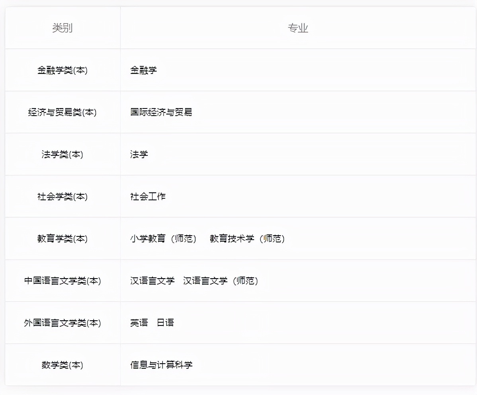The width and height of the screenshot is (477, 395).
Task: Select the 中国语言文学类(本) category cell
Action: 62,281
